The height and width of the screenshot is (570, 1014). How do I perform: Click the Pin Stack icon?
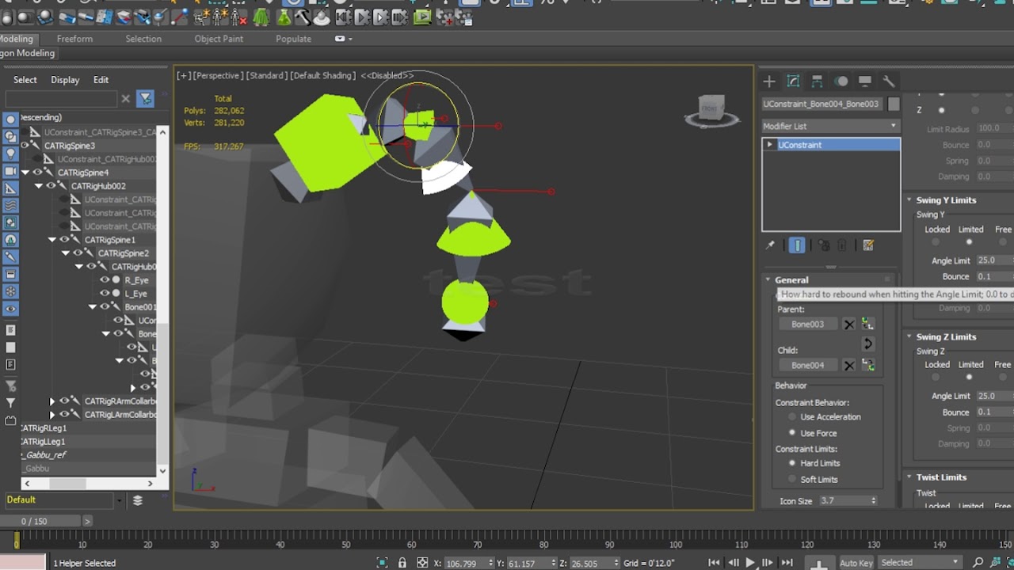(x=770, y=245)
